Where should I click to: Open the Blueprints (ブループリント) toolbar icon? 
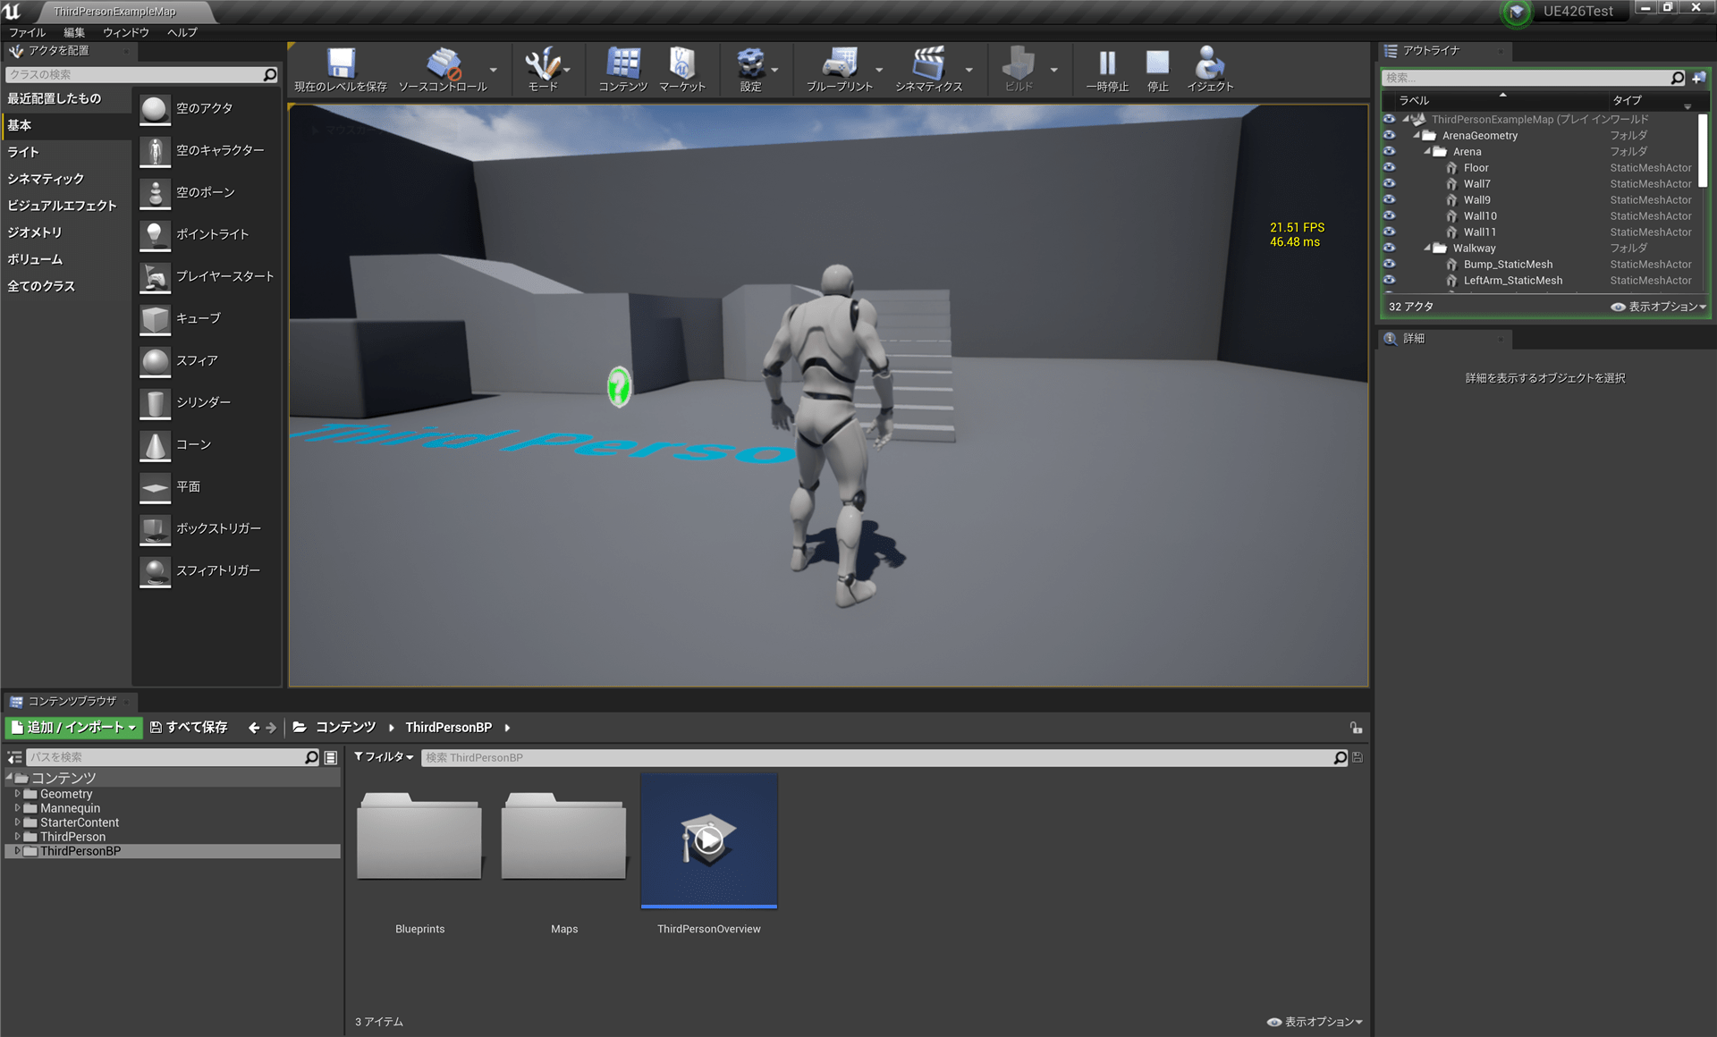(x=840, y=63)
